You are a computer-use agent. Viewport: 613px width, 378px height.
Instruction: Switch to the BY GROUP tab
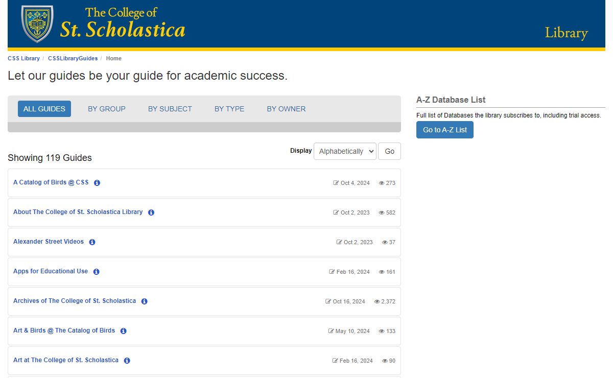click(x=107, y=109)
